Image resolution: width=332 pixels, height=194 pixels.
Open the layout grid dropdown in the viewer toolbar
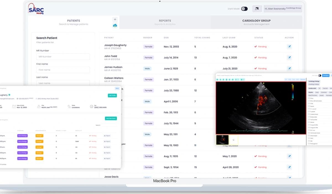(x=242, y=80)
